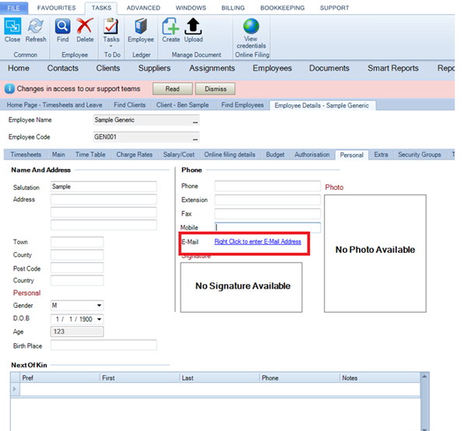Switch to Find Clients window tab
This screenshot has width=468, height=431.
129,105
